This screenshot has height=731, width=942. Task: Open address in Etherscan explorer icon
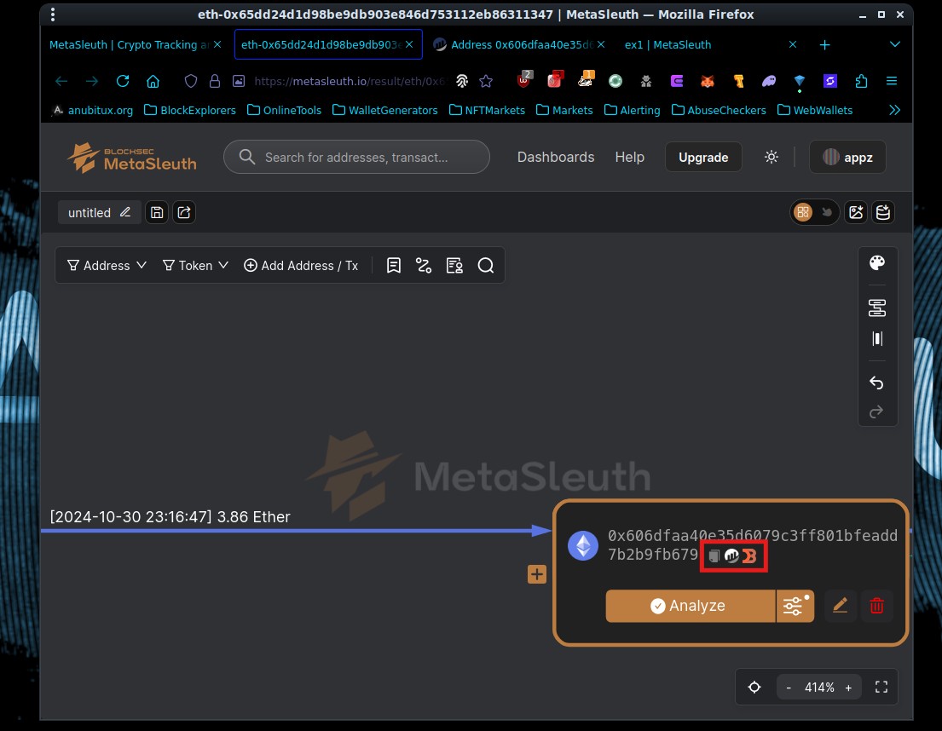point(731,555)
